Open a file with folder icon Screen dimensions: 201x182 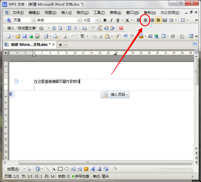[18, 36]
